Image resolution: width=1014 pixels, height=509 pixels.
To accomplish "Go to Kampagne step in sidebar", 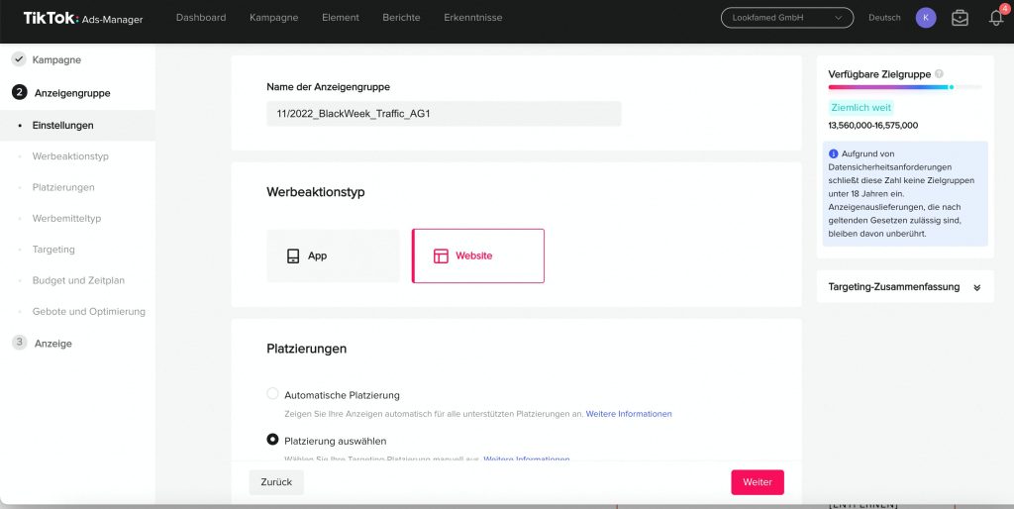I will [x=56, y=60].
